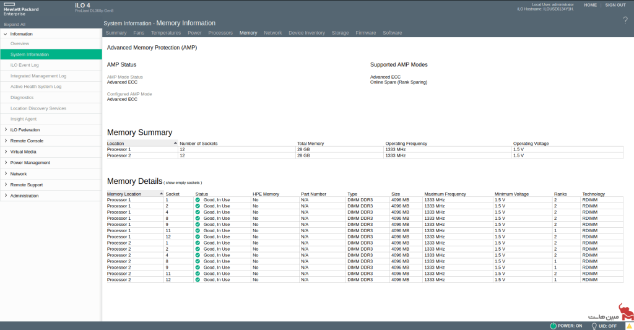
Task: Click the Operating Frequency column header
Action: coord(406,143)
